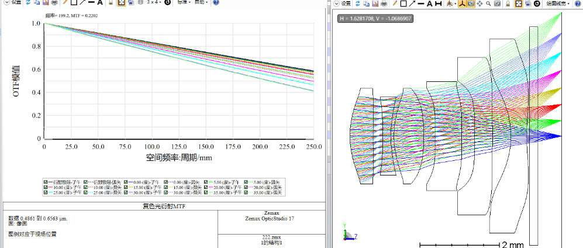
Task: Select rectangle drawing tool in layout toolbar
Action: (403, 4)
